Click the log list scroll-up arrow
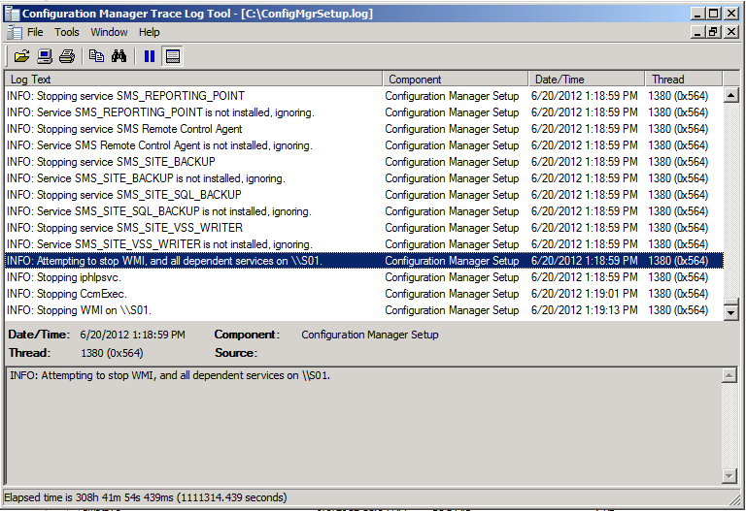Image resolution: width=746 pixels, height=511 pixels. [730, 95]
